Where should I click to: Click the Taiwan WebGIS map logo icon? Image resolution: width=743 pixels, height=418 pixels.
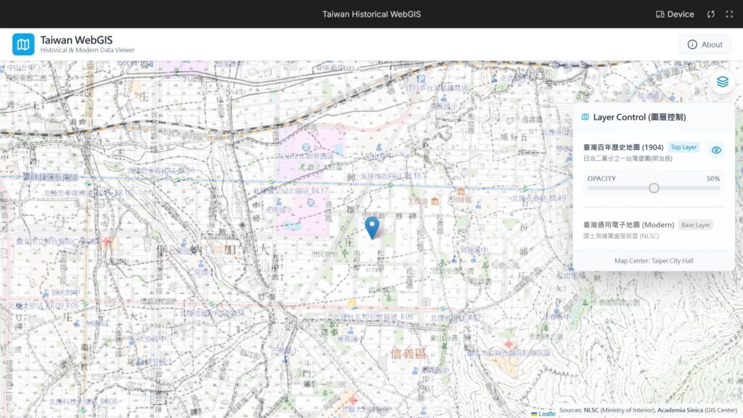[x=23, y=44]
